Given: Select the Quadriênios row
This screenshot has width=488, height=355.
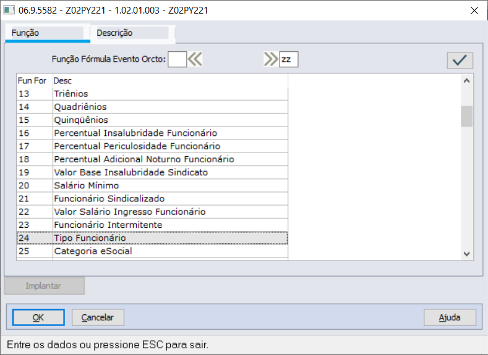Looking at the screenshot, I should [152, 107].
